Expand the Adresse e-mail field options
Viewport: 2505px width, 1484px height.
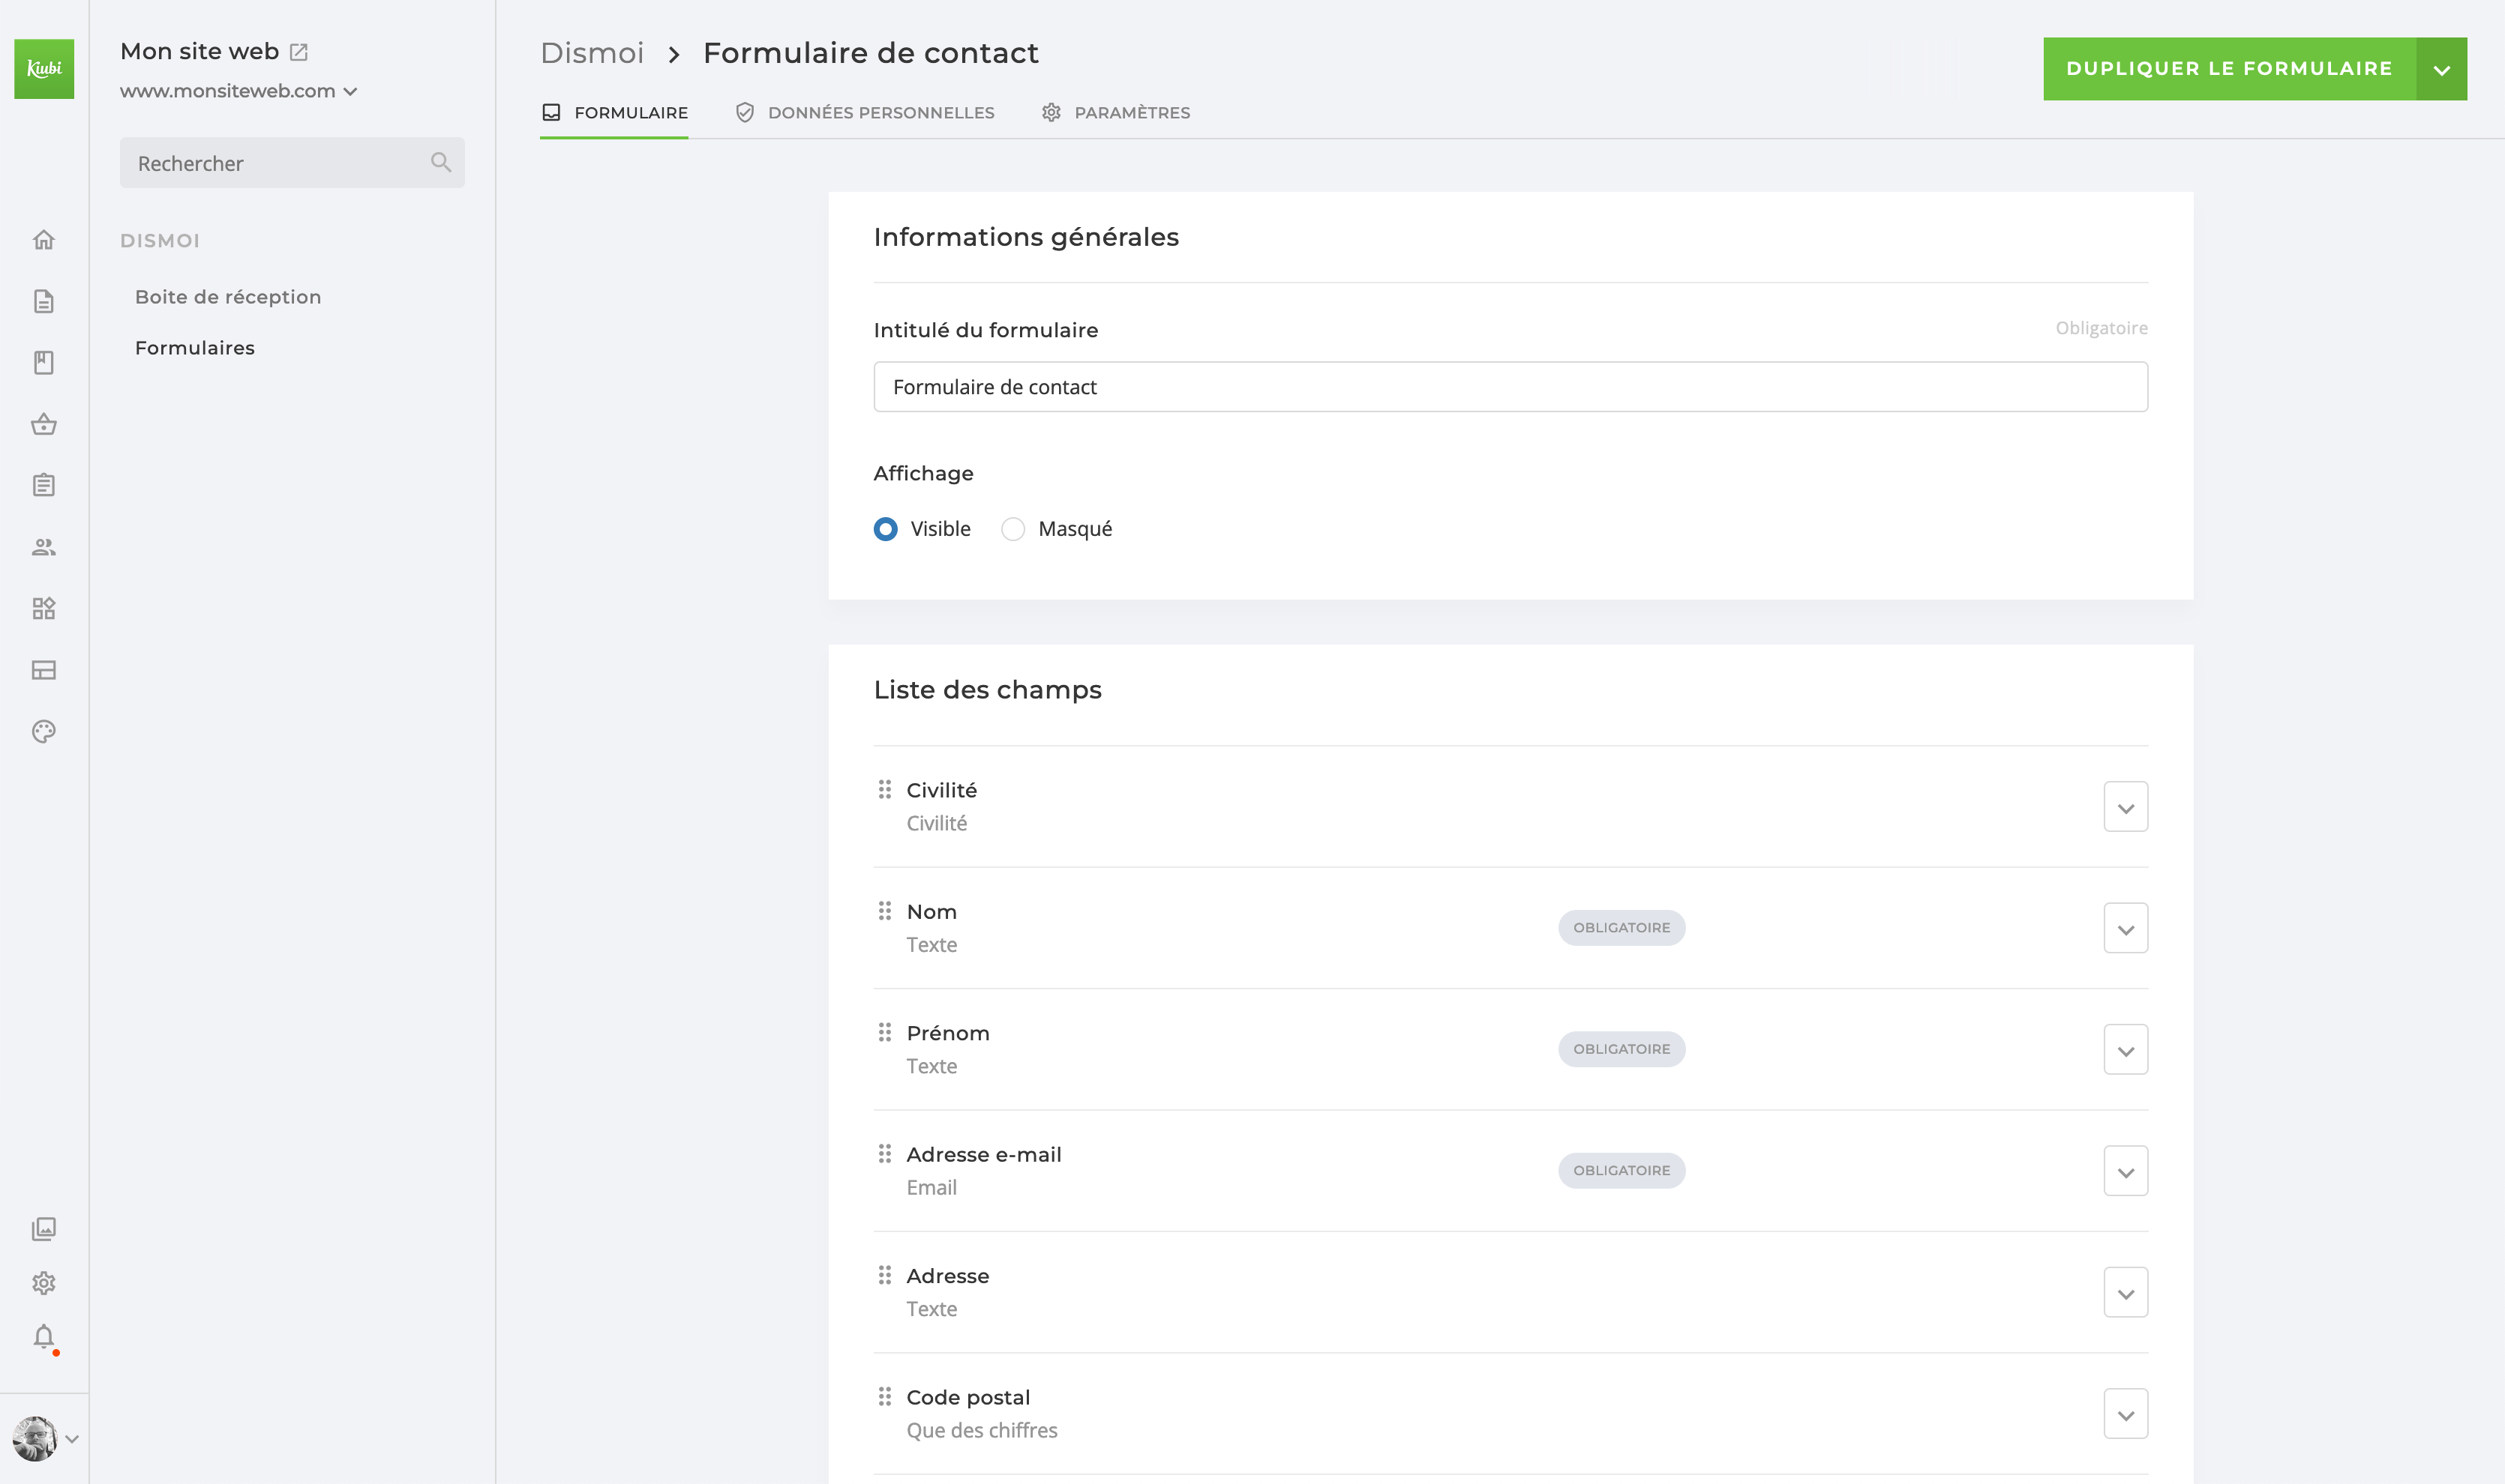pyautogui.click(x=2125, y=1170)
